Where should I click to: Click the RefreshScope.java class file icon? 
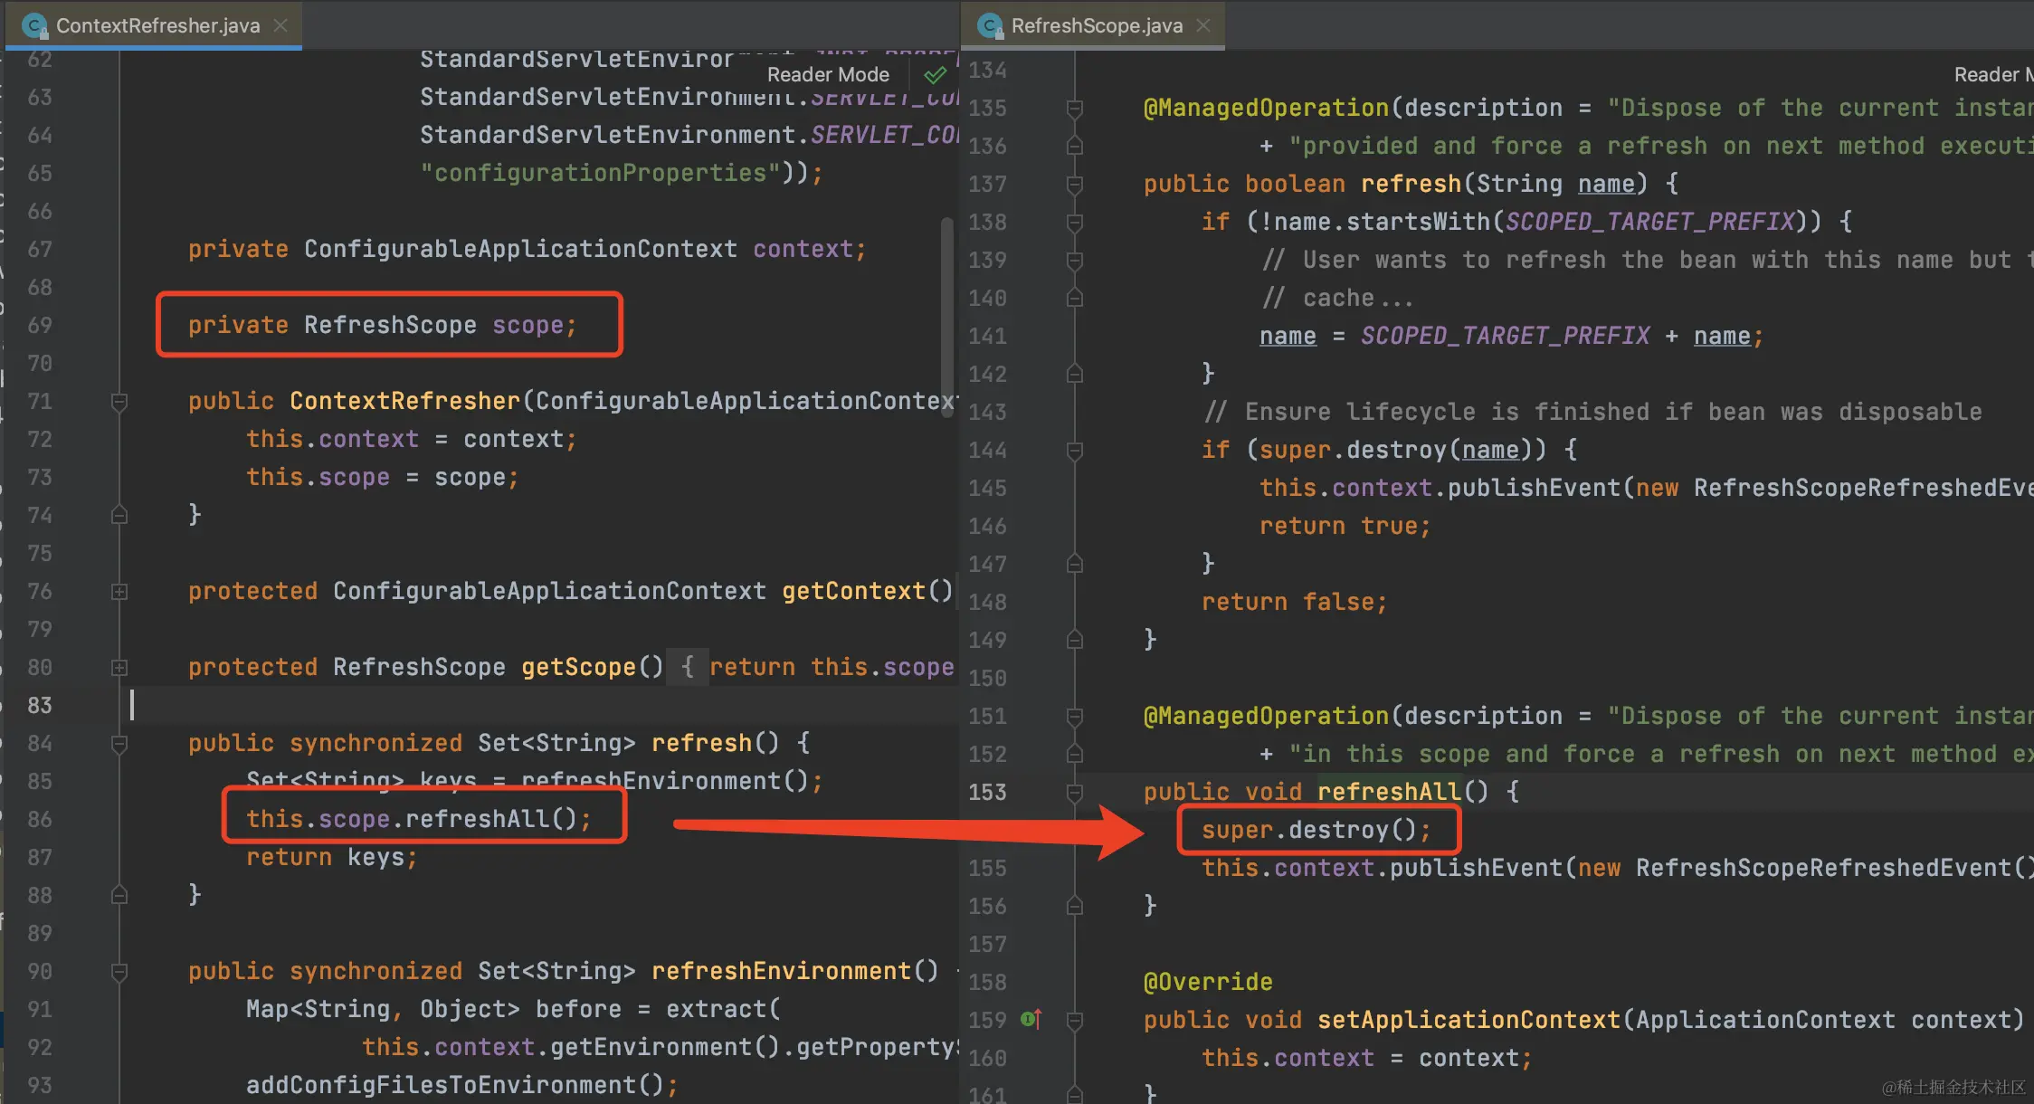tap(990, 25)
